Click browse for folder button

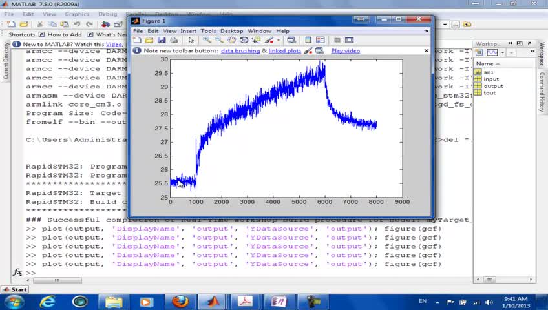(456, 25)
